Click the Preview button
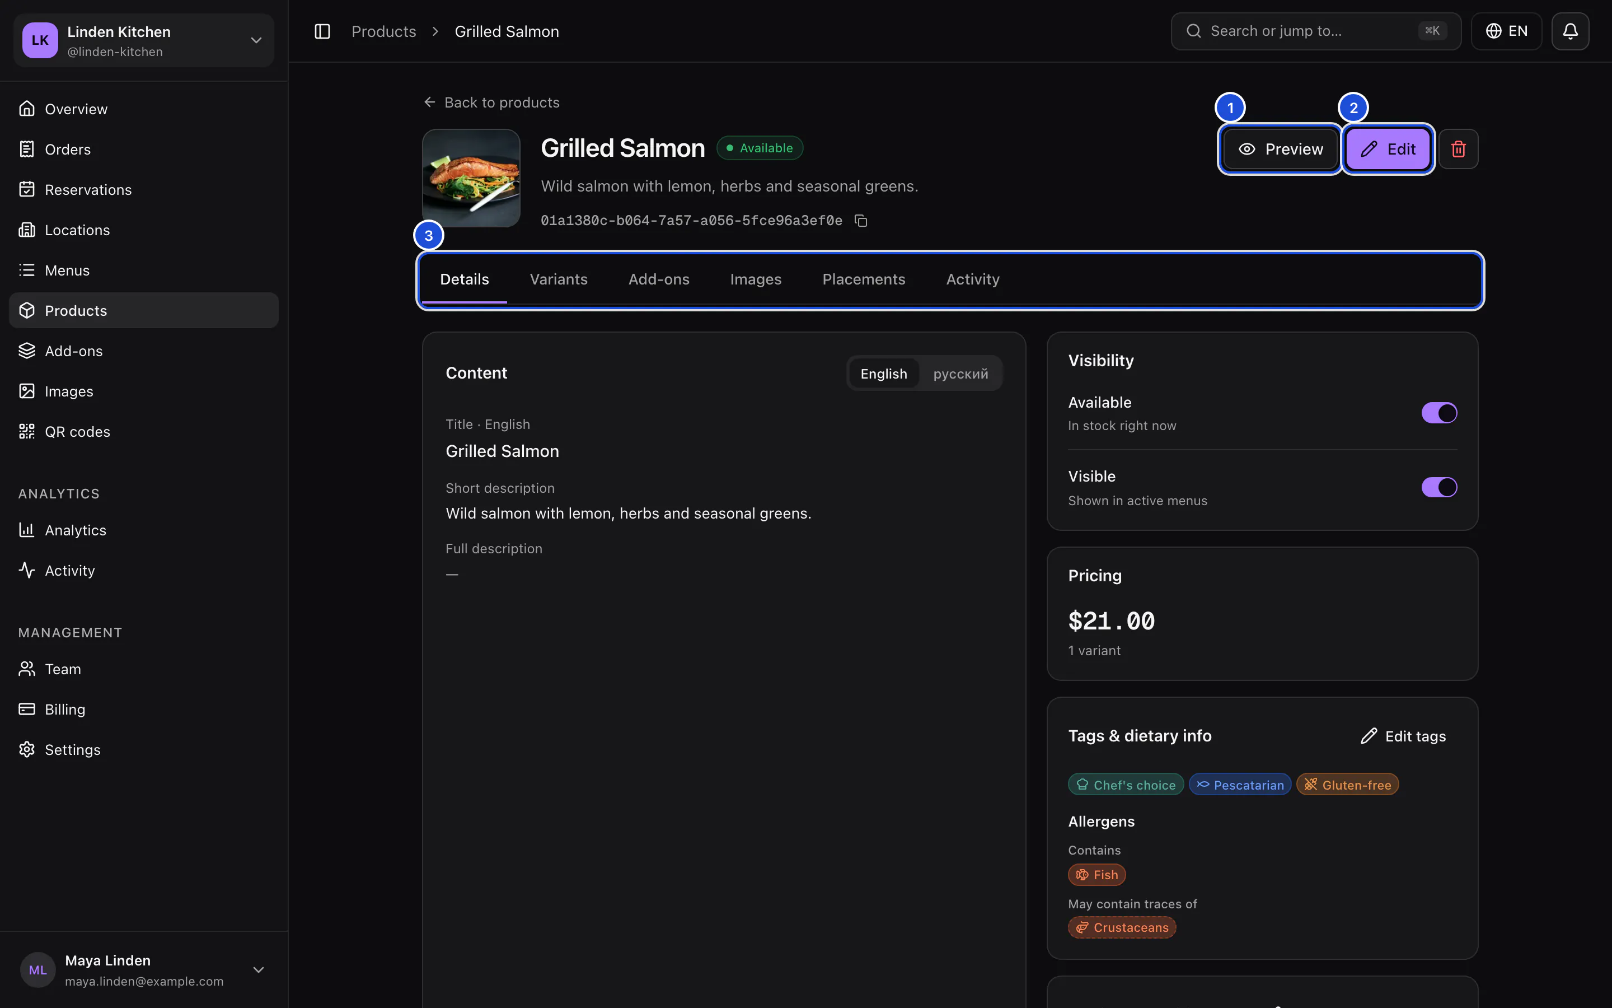Screen dimensions: 1612x1008 pos(1280,148)
